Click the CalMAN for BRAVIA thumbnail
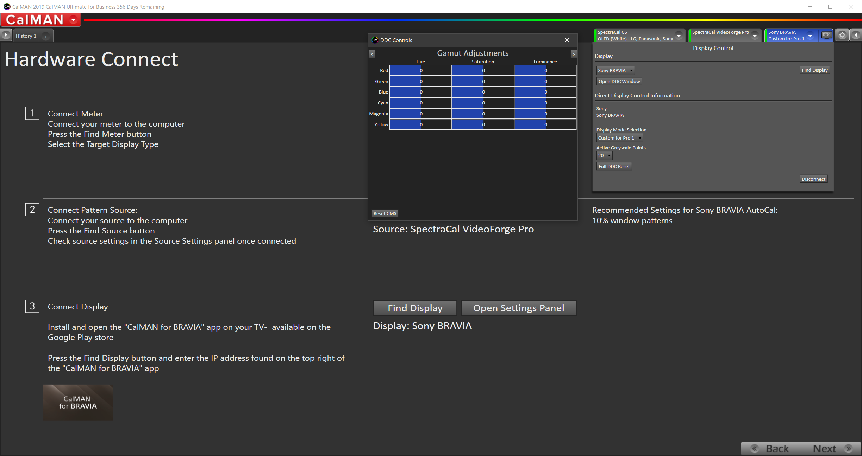 coord(78,403)
